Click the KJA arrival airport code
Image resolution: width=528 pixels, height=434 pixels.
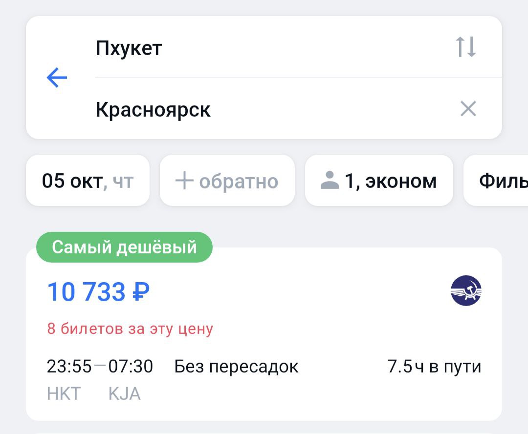(x=124, y=393)
